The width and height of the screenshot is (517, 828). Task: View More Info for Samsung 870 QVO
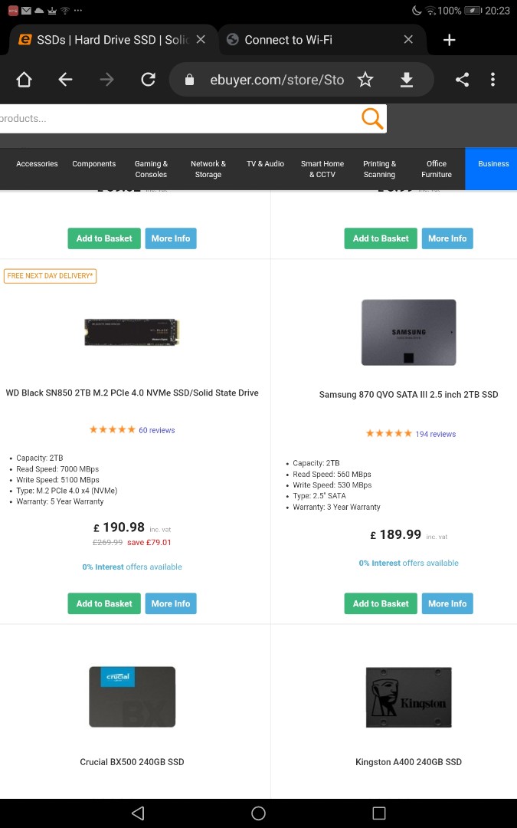[x=447, y=603]
